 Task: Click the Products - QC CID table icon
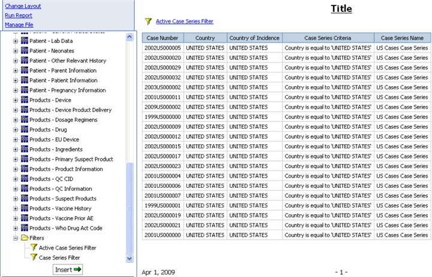pyautogui.click(x=25, y=179)
